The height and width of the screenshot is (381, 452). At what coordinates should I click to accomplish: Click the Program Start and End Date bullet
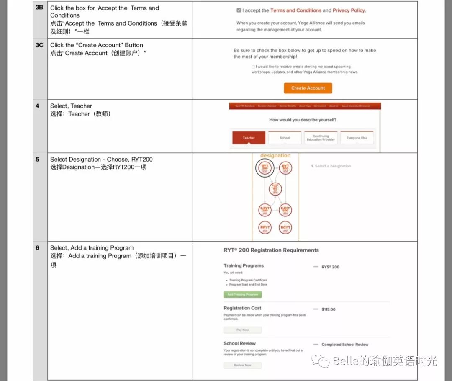pyautogui.click(x=248, y=284)
